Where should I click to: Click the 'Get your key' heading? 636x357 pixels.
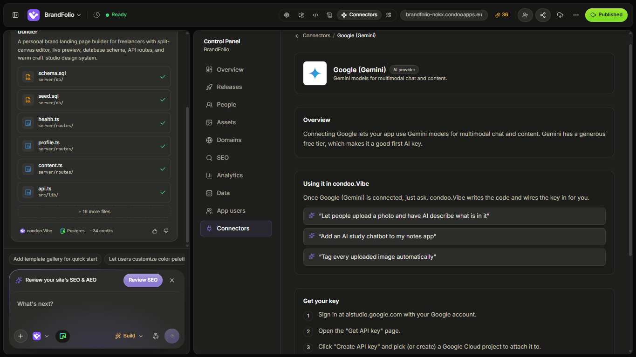[321, 301]
